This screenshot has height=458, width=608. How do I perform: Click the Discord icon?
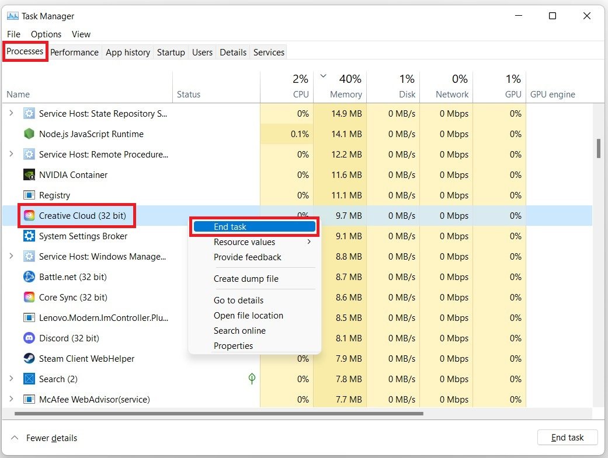click(29, 338)
